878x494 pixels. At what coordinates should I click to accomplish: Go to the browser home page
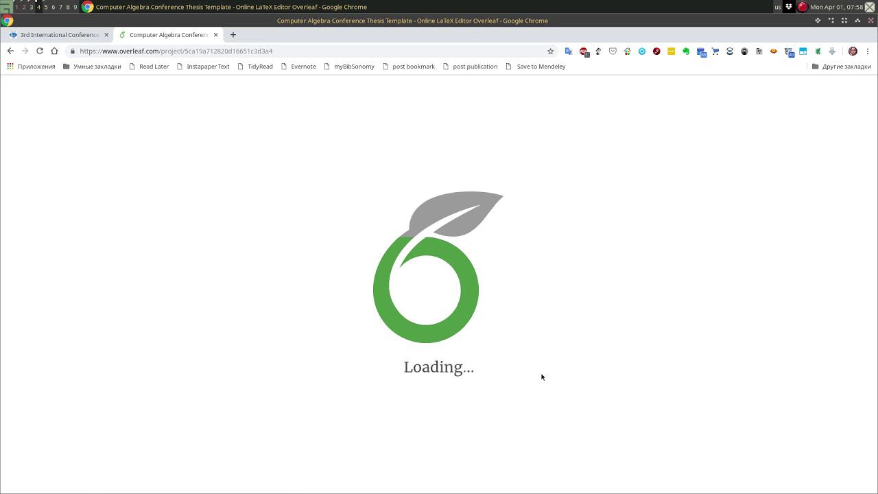(54, 51)
